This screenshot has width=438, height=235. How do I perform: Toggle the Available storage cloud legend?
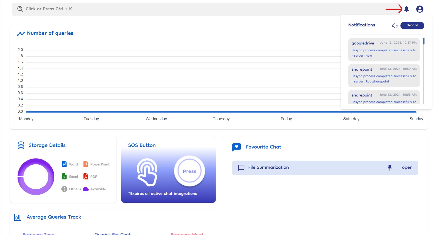pos(86,189)
